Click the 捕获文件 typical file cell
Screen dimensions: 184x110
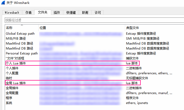(x=132, y=58)
